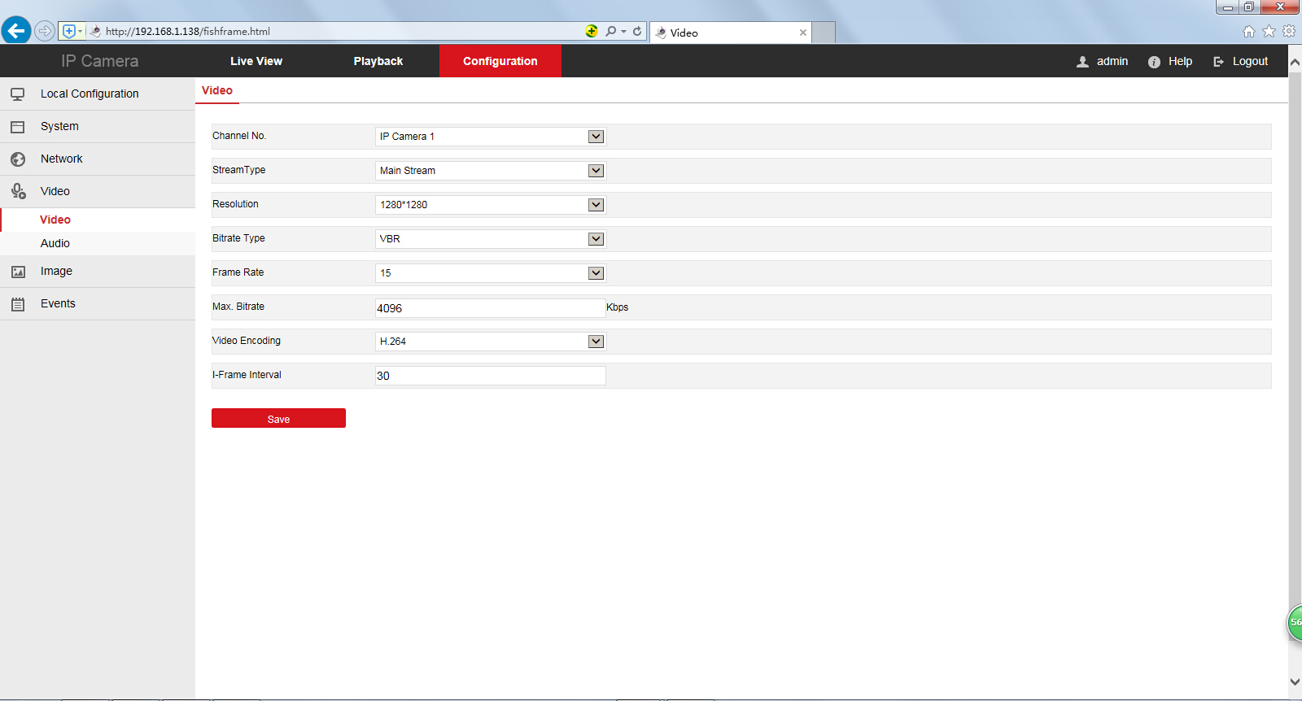Click the admin user icon

click(1082, 62)
